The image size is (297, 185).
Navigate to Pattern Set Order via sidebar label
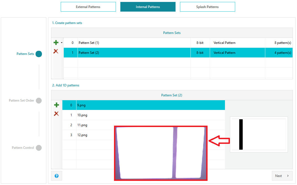point(22,101)
